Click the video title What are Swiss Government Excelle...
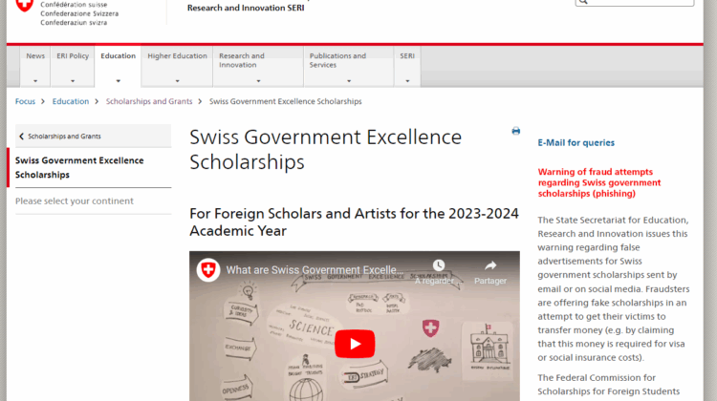This screenshot has height=401, width=717. [x=315, y=270]
